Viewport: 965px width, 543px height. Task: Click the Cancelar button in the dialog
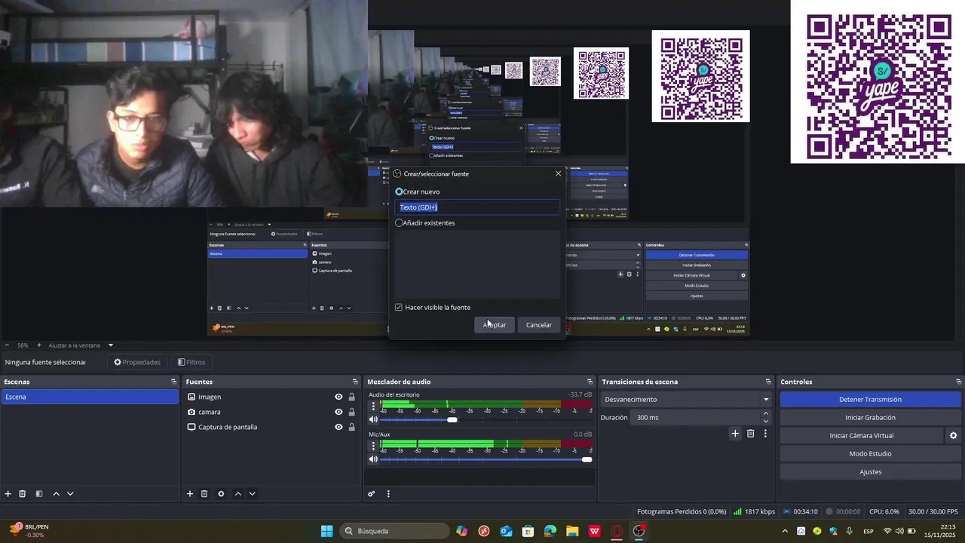pyautogui.click(x=539, y=325)
